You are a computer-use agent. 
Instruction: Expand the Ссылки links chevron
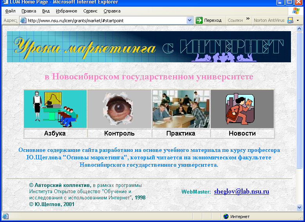coord(248,19)
